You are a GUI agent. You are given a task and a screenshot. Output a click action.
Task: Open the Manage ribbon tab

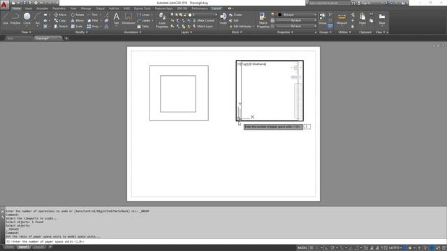coord(86,8)
